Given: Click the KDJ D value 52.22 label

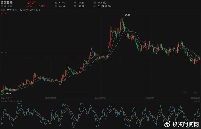Looking at the screenshot, I should [12, 101].
